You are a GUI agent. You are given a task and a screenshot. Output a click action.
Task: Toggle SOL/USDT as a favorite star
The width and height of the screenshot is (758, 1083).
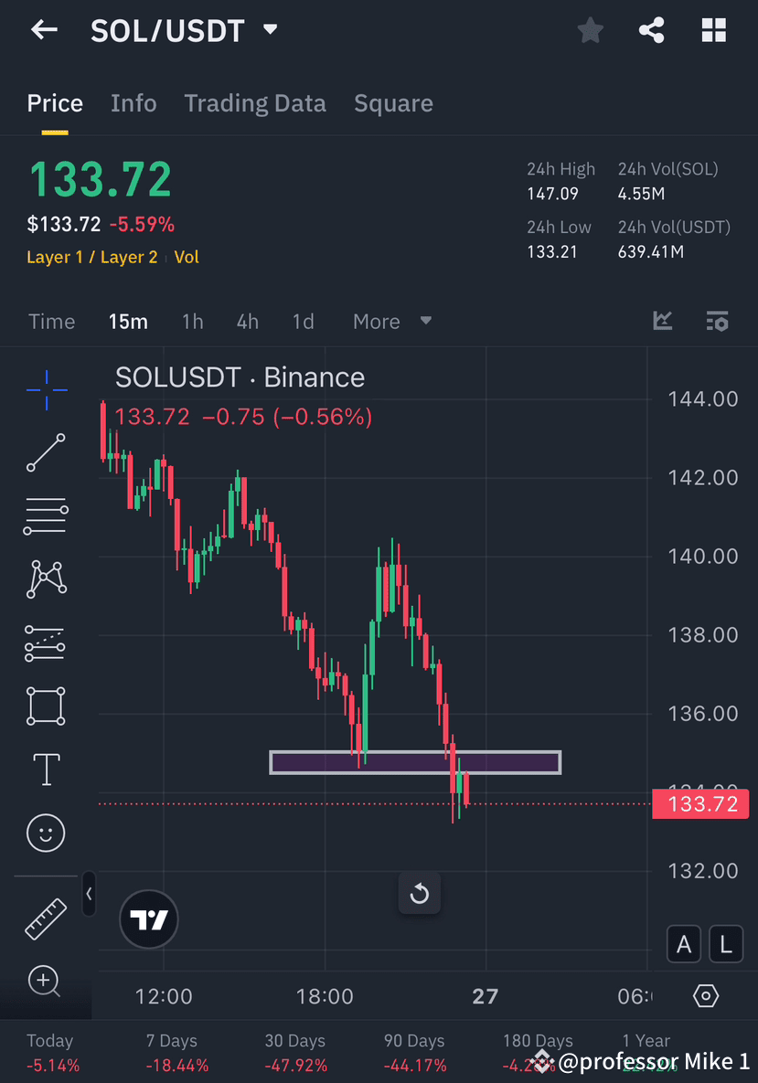point(590,30)
